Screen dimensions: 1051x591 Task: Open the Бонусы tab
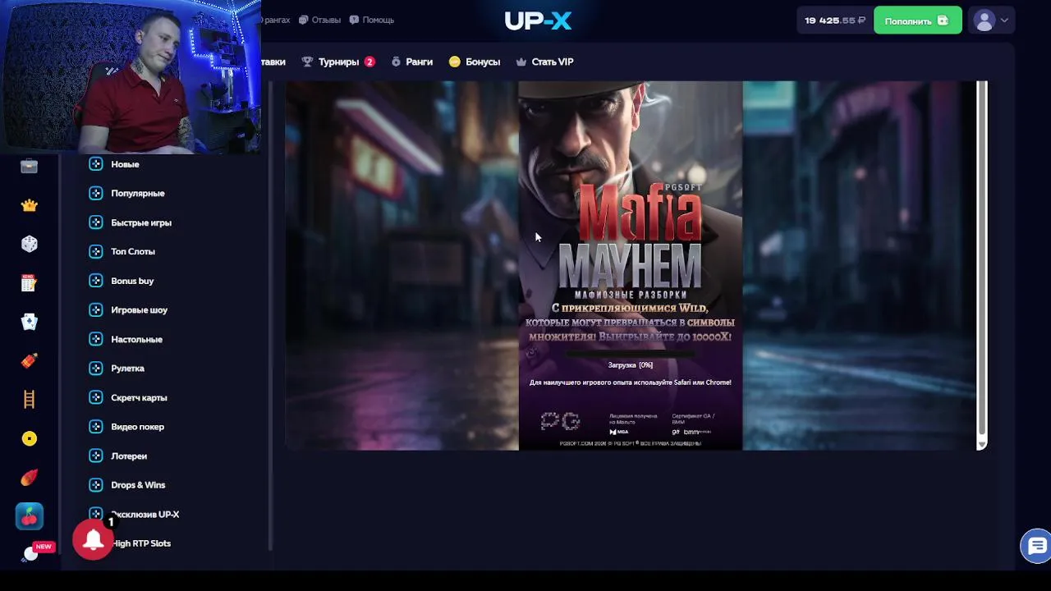pyautogui.click(x=475, y=62)
